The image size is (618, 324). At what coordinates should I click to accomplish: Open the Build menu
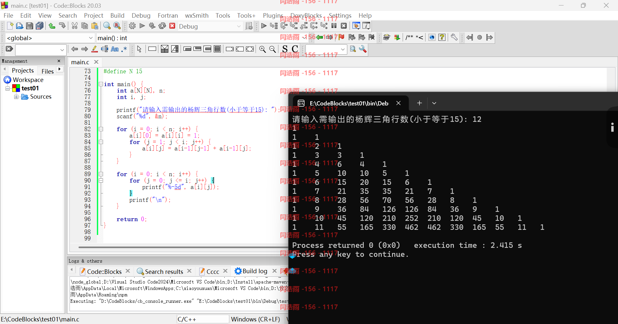tap(117, 15)
